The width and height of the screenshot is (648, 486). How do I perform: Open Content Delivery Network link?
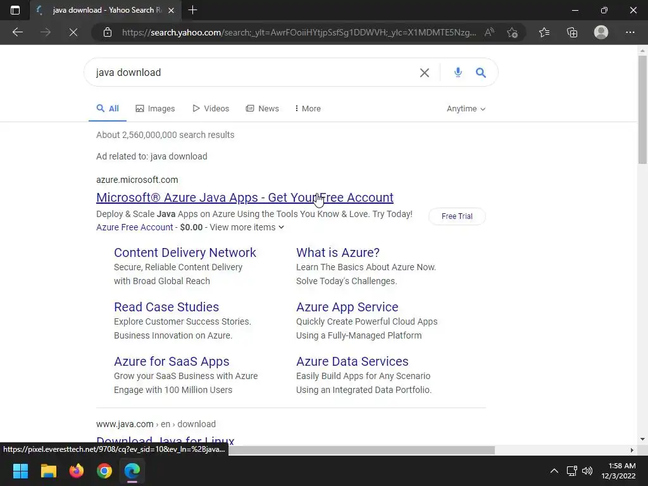click(x=185, y=252)
